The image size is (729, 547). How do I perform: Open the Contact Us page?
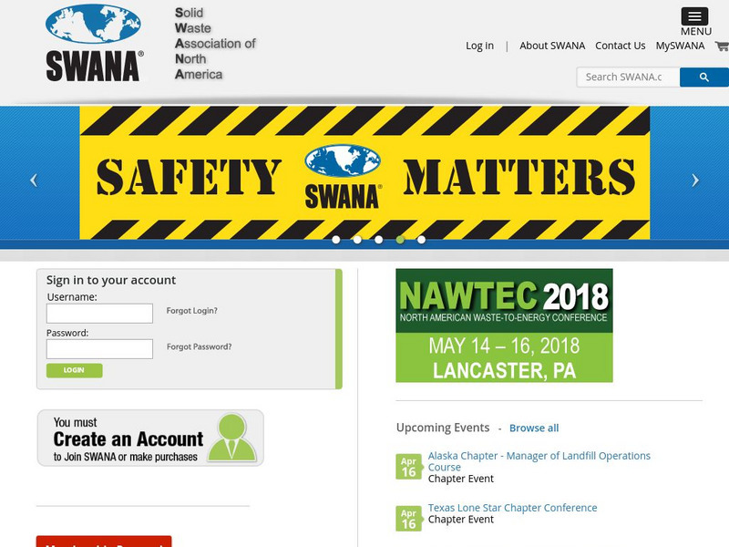[621, 45]
